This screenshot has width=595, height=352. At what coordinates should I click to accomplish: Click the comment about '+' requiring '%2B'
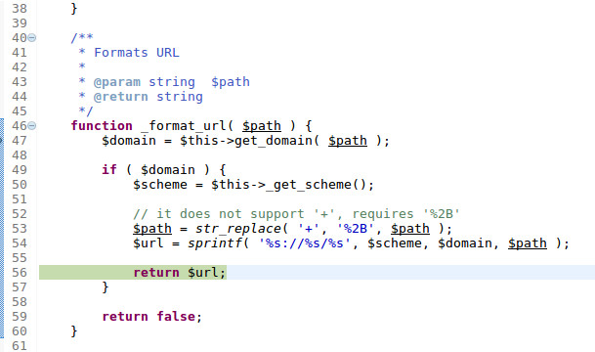click(x=296, y=214)
